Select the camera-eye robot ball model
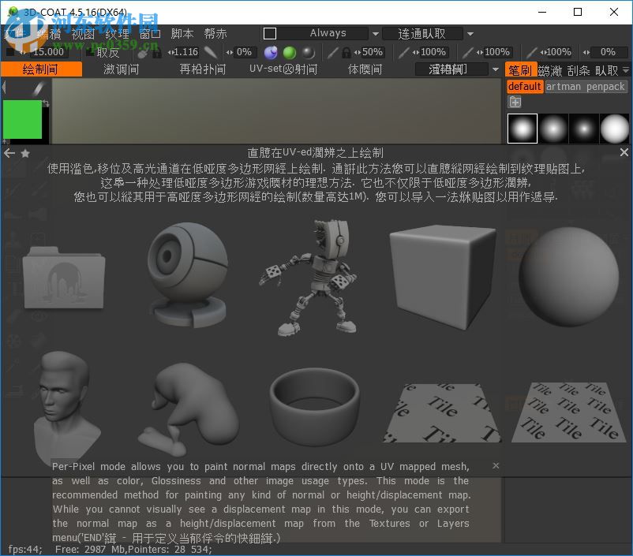 point(188,274)
